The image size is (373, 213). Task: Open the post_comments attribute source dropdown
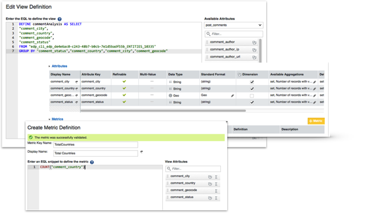[x=234, y=25]
